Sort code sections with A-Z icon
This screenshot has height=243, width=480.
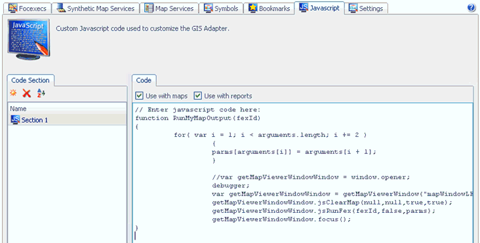(x=41, y=93)
